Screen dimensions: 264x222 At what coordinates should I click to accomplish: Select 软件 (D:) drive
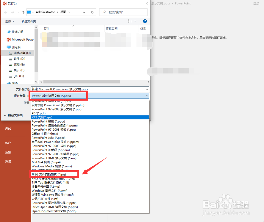click(x=17, y=59)
